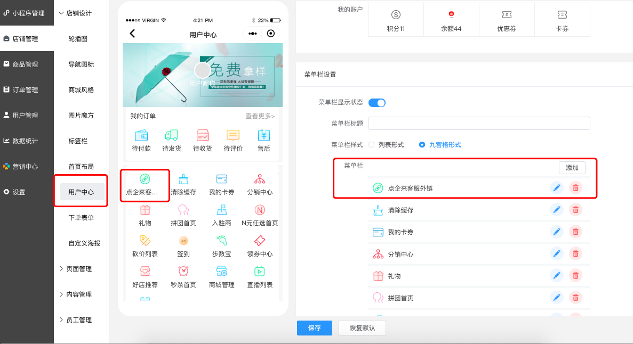The image size is (633, 344).
Task: Delete the 分销中心 menu entry
Action: (575, 253)
